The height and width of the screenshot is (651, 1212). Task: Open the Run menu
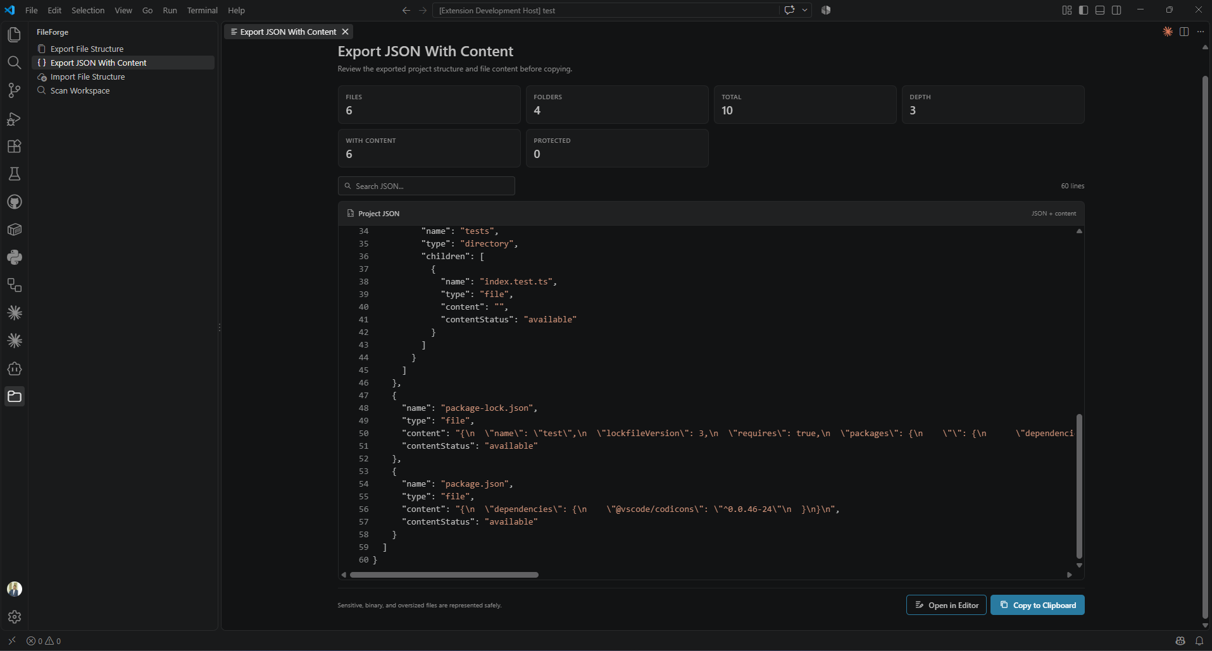(170, 10)
